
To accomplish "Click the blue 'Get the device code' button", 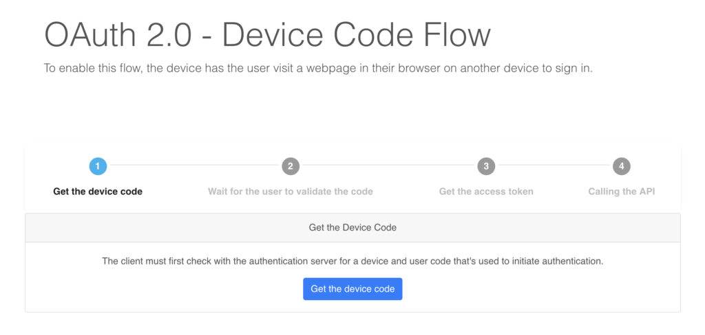I will (x=352, y=289).
